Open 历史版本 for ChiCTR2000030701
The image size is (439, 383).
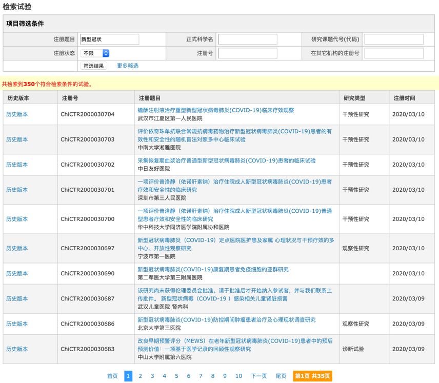point(17,190)
